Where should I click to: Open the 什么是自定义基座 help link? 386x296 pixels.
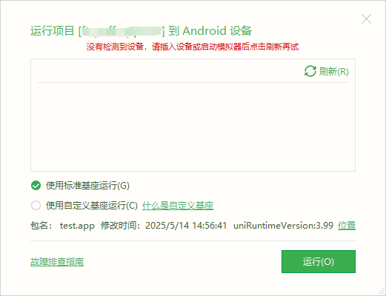click(178, 206)
